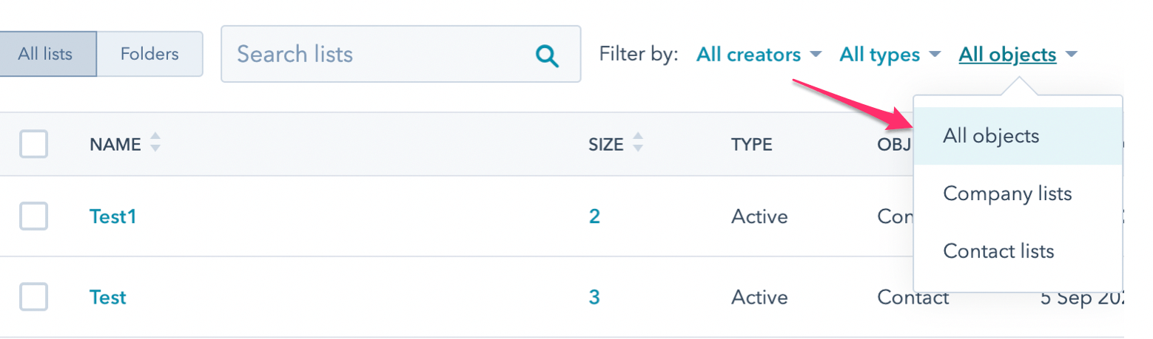Click the All types caret arrow
The width and height of the screenshot is (1153, 339).
pyautogui.click(x=935, y=55)
